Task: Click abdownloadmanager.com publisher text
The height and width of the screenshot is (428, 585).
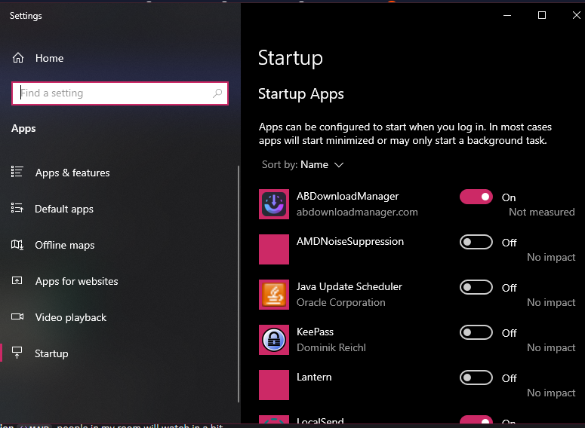Action: point(357,212)
